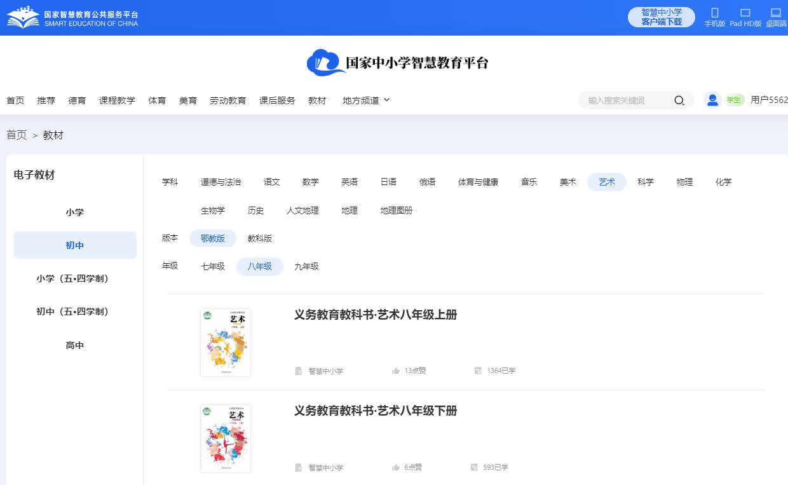788x485 pixels.
Task: Filter by subject 语文
Action: click(x=272, y=182)
